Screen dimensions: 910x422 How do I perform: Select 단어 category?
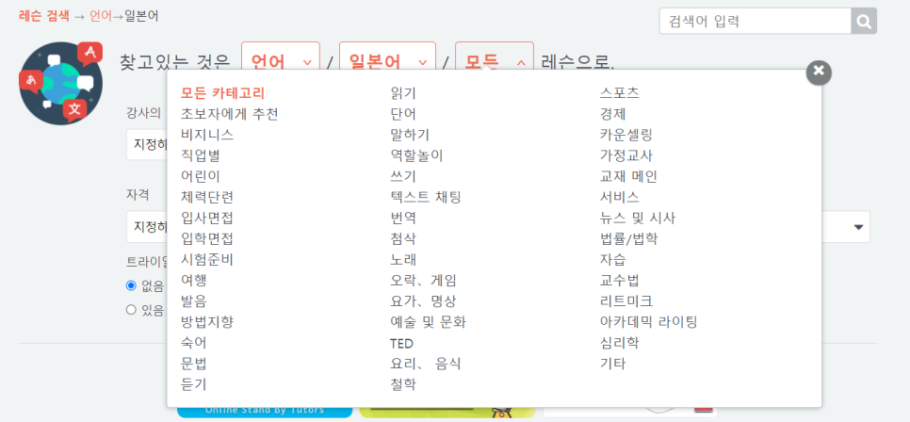point(403,114)
